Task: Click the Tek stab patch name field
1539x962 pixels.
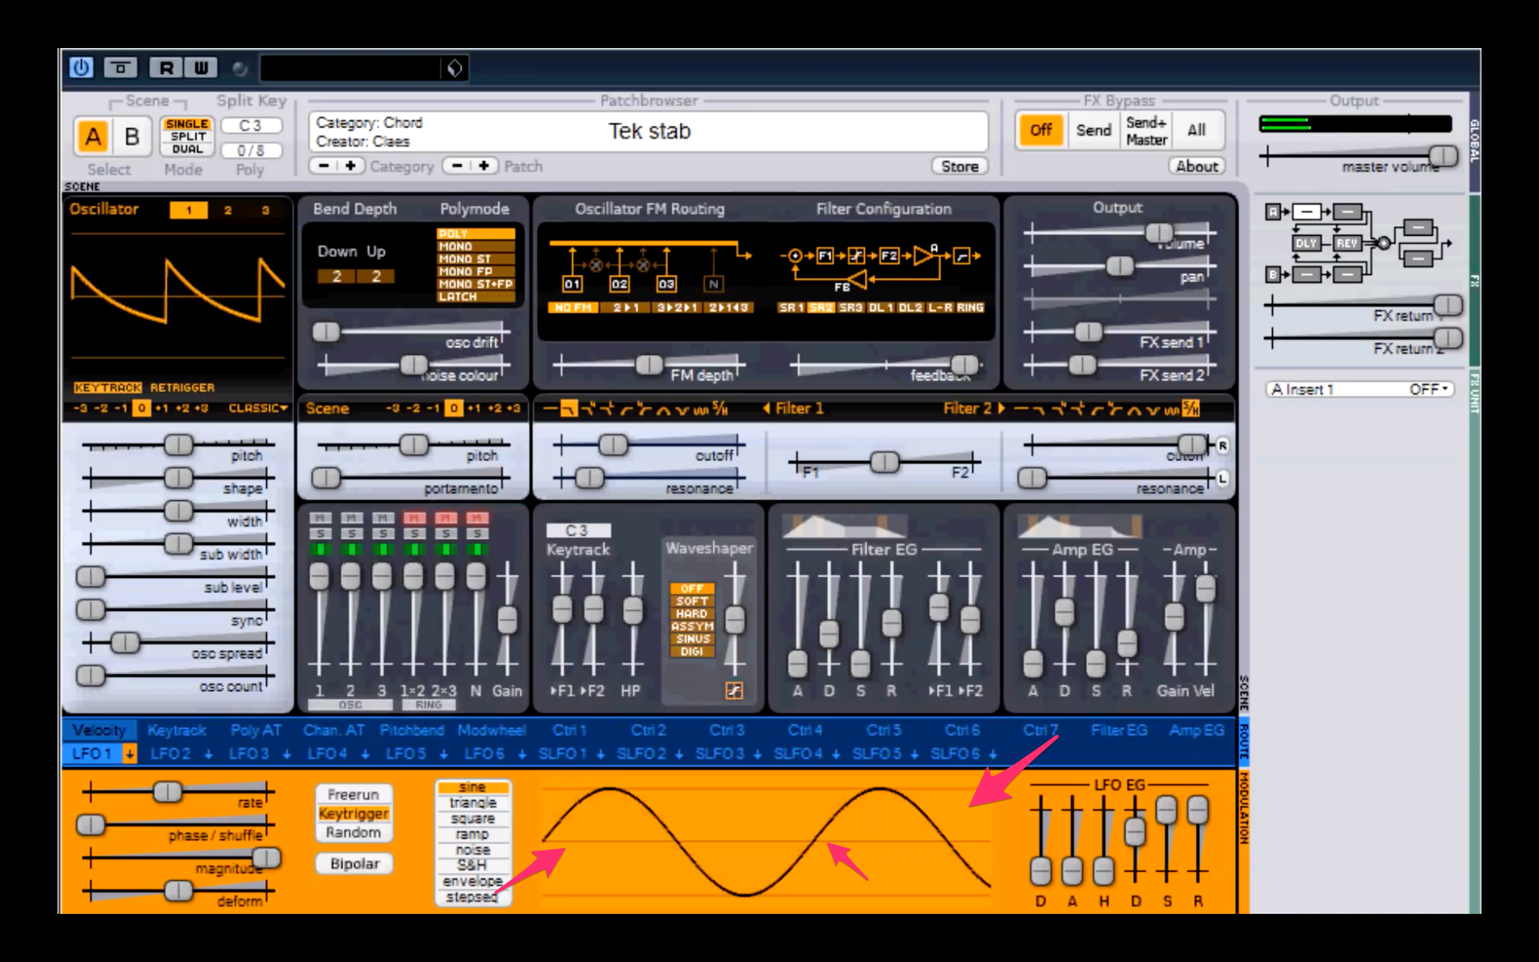Action: pyautogui.click(x=649, y=131)
